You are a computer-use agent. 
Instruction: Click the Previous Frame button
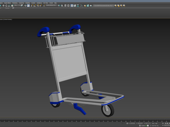(x=165, y=123)
